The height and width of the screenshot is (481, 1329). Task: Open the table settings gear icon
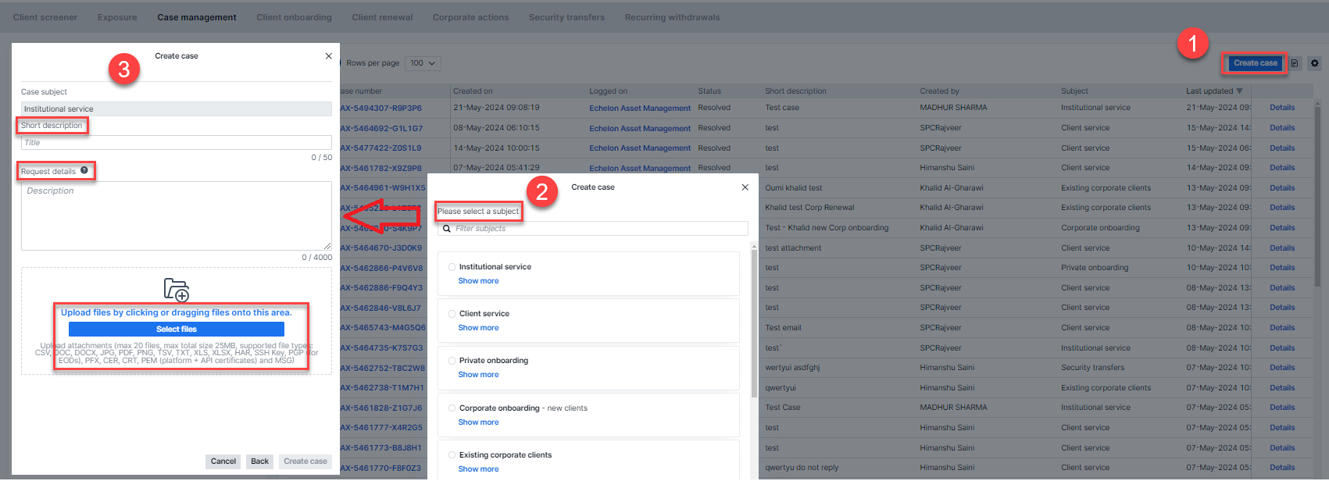coord(1314,63)
